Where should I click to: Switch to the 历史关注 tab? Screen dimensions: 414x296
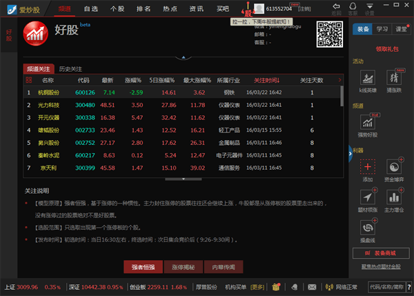coord(70,69)
